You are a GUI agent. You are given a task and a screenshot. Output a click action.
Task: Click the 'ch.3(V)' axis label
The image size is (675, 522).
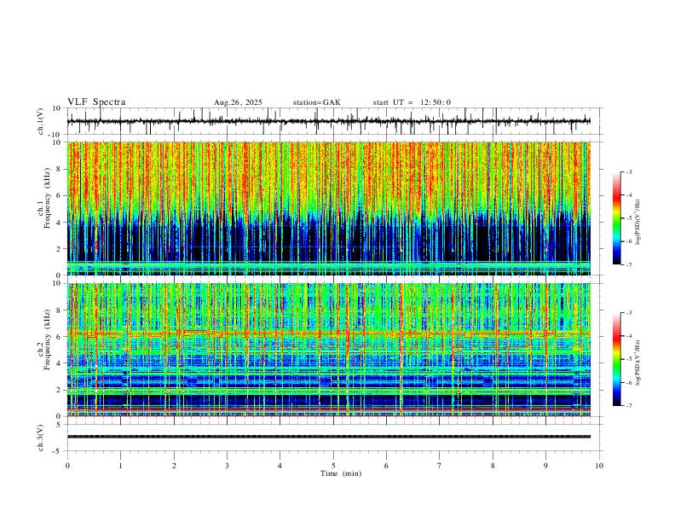click(x=41, y=438)
